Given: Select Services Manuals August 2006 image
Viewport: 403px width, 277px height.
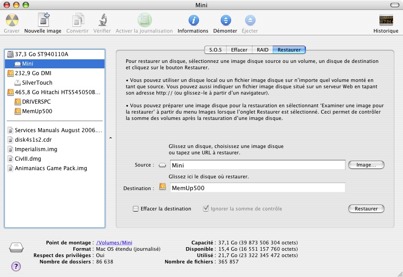Looking at the screenshot, I should (55, 130).
